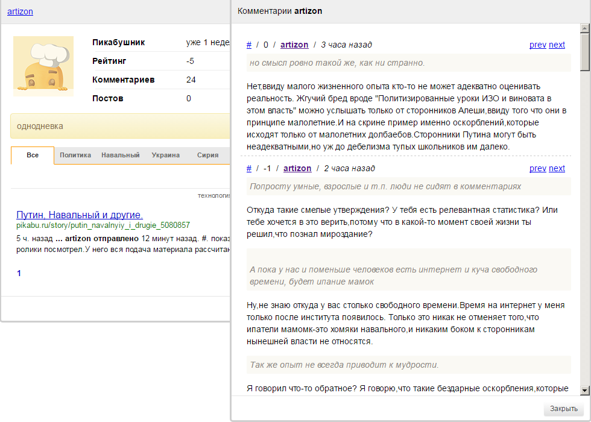
Task: Click the scrollbar up arrow
Action: [x=584, y=28]
